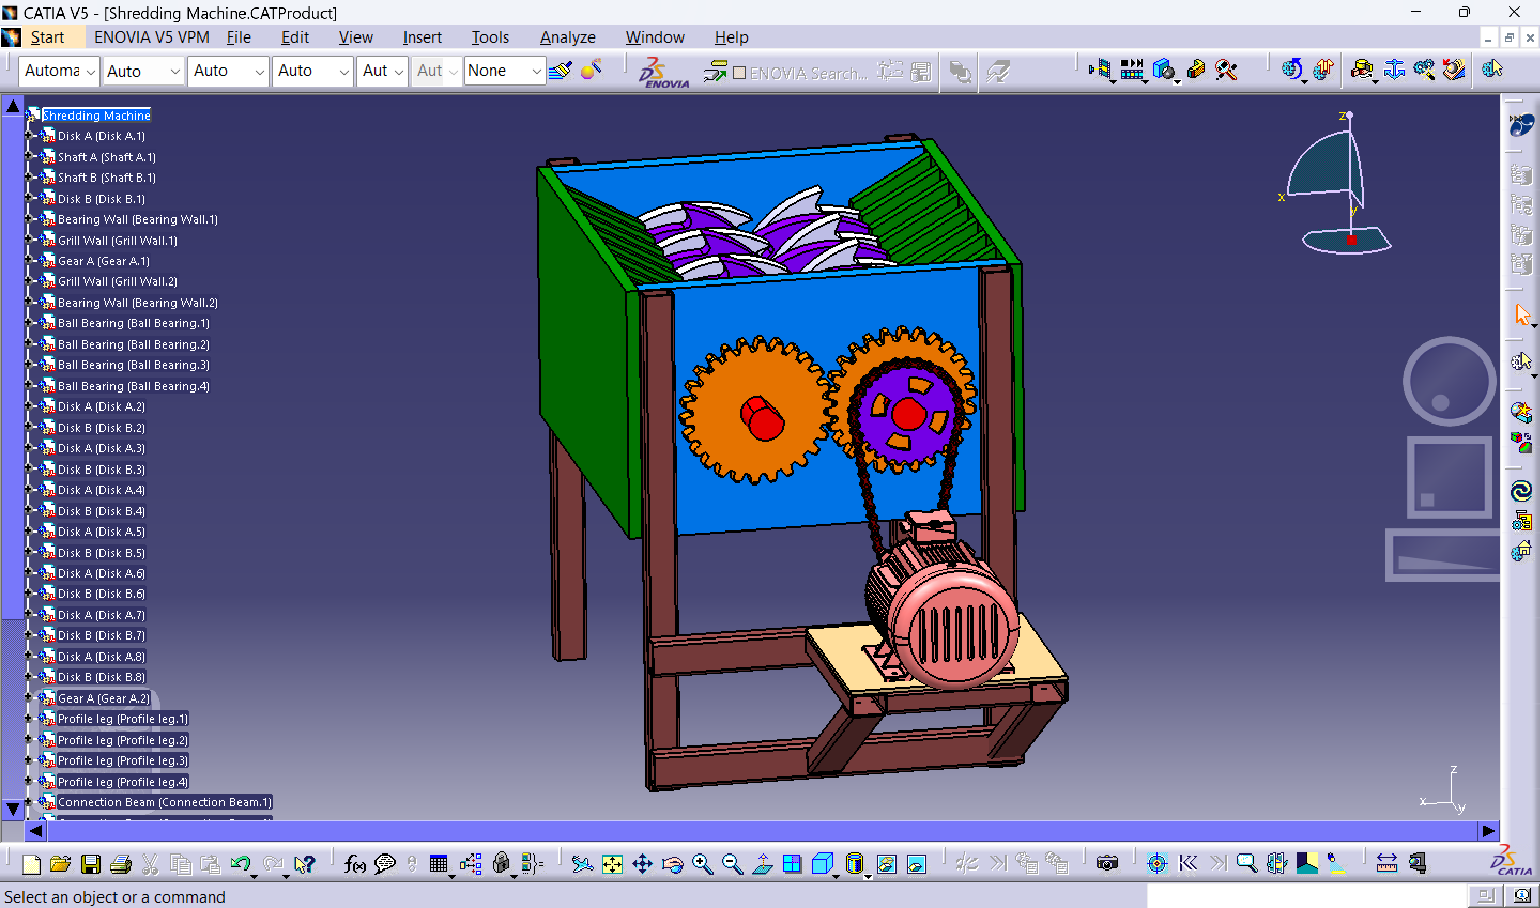Select Connection Beam (Connection Beam.1)
This screenshot has height=908, width=1540.
(x=165, y=802)
